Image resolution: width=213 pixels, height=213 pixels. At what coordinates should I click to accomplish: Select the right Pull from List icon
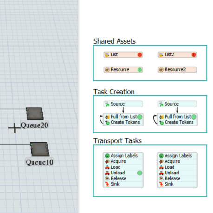161,117
